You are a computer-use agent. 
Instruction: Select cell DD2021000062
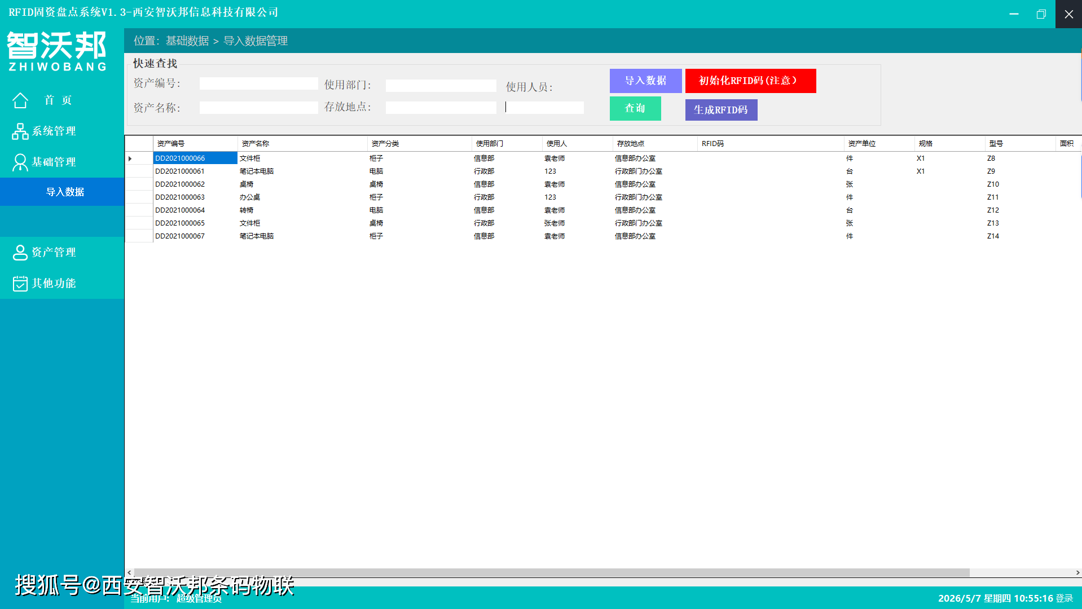point(195,184)
